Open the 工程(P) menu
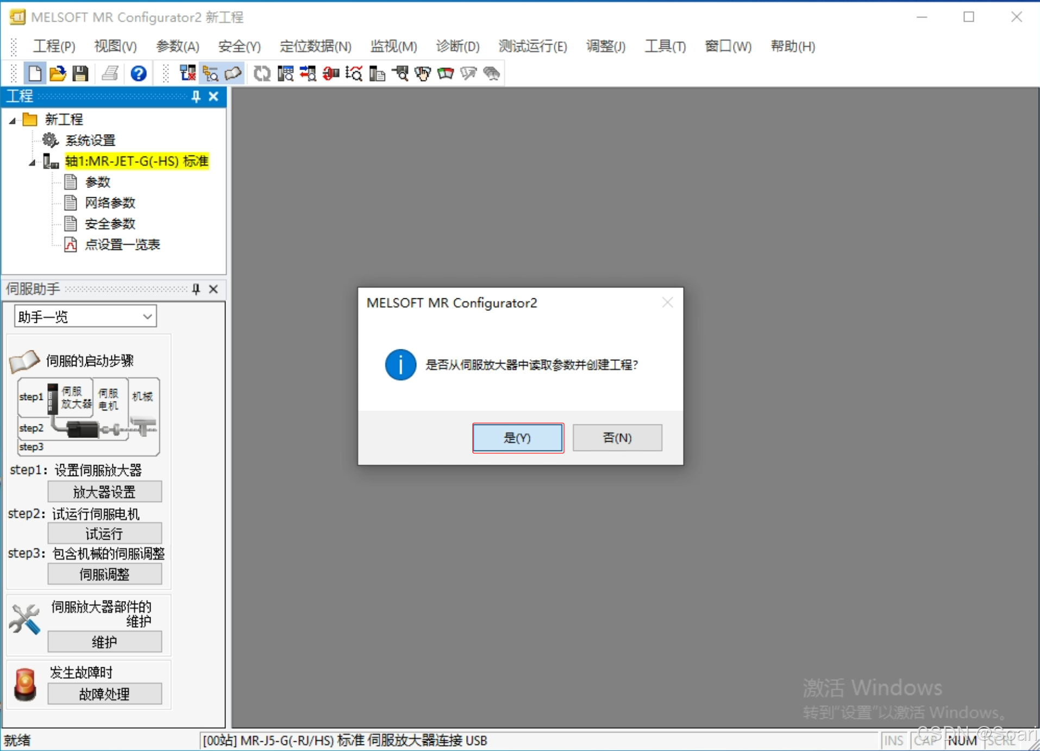The width and height of the screenshot is (1040, 751). (54, 47)
